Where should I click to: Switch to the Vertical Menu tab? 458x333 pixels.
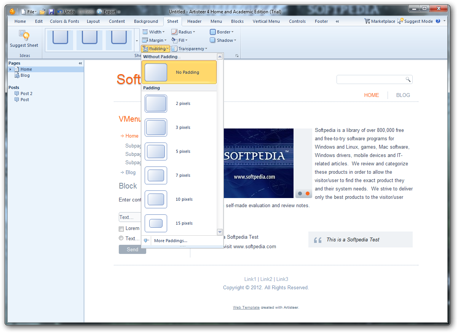pyautogui.click(x=266, y=21)
